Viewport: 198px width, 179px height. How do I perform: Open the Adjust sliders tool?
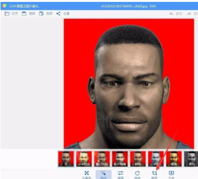121,173
